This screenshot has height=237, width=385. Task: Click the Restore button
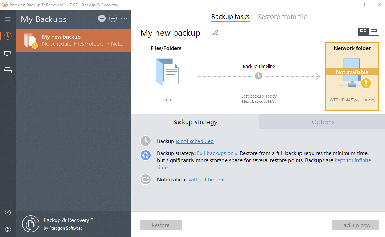pos(161,225)
